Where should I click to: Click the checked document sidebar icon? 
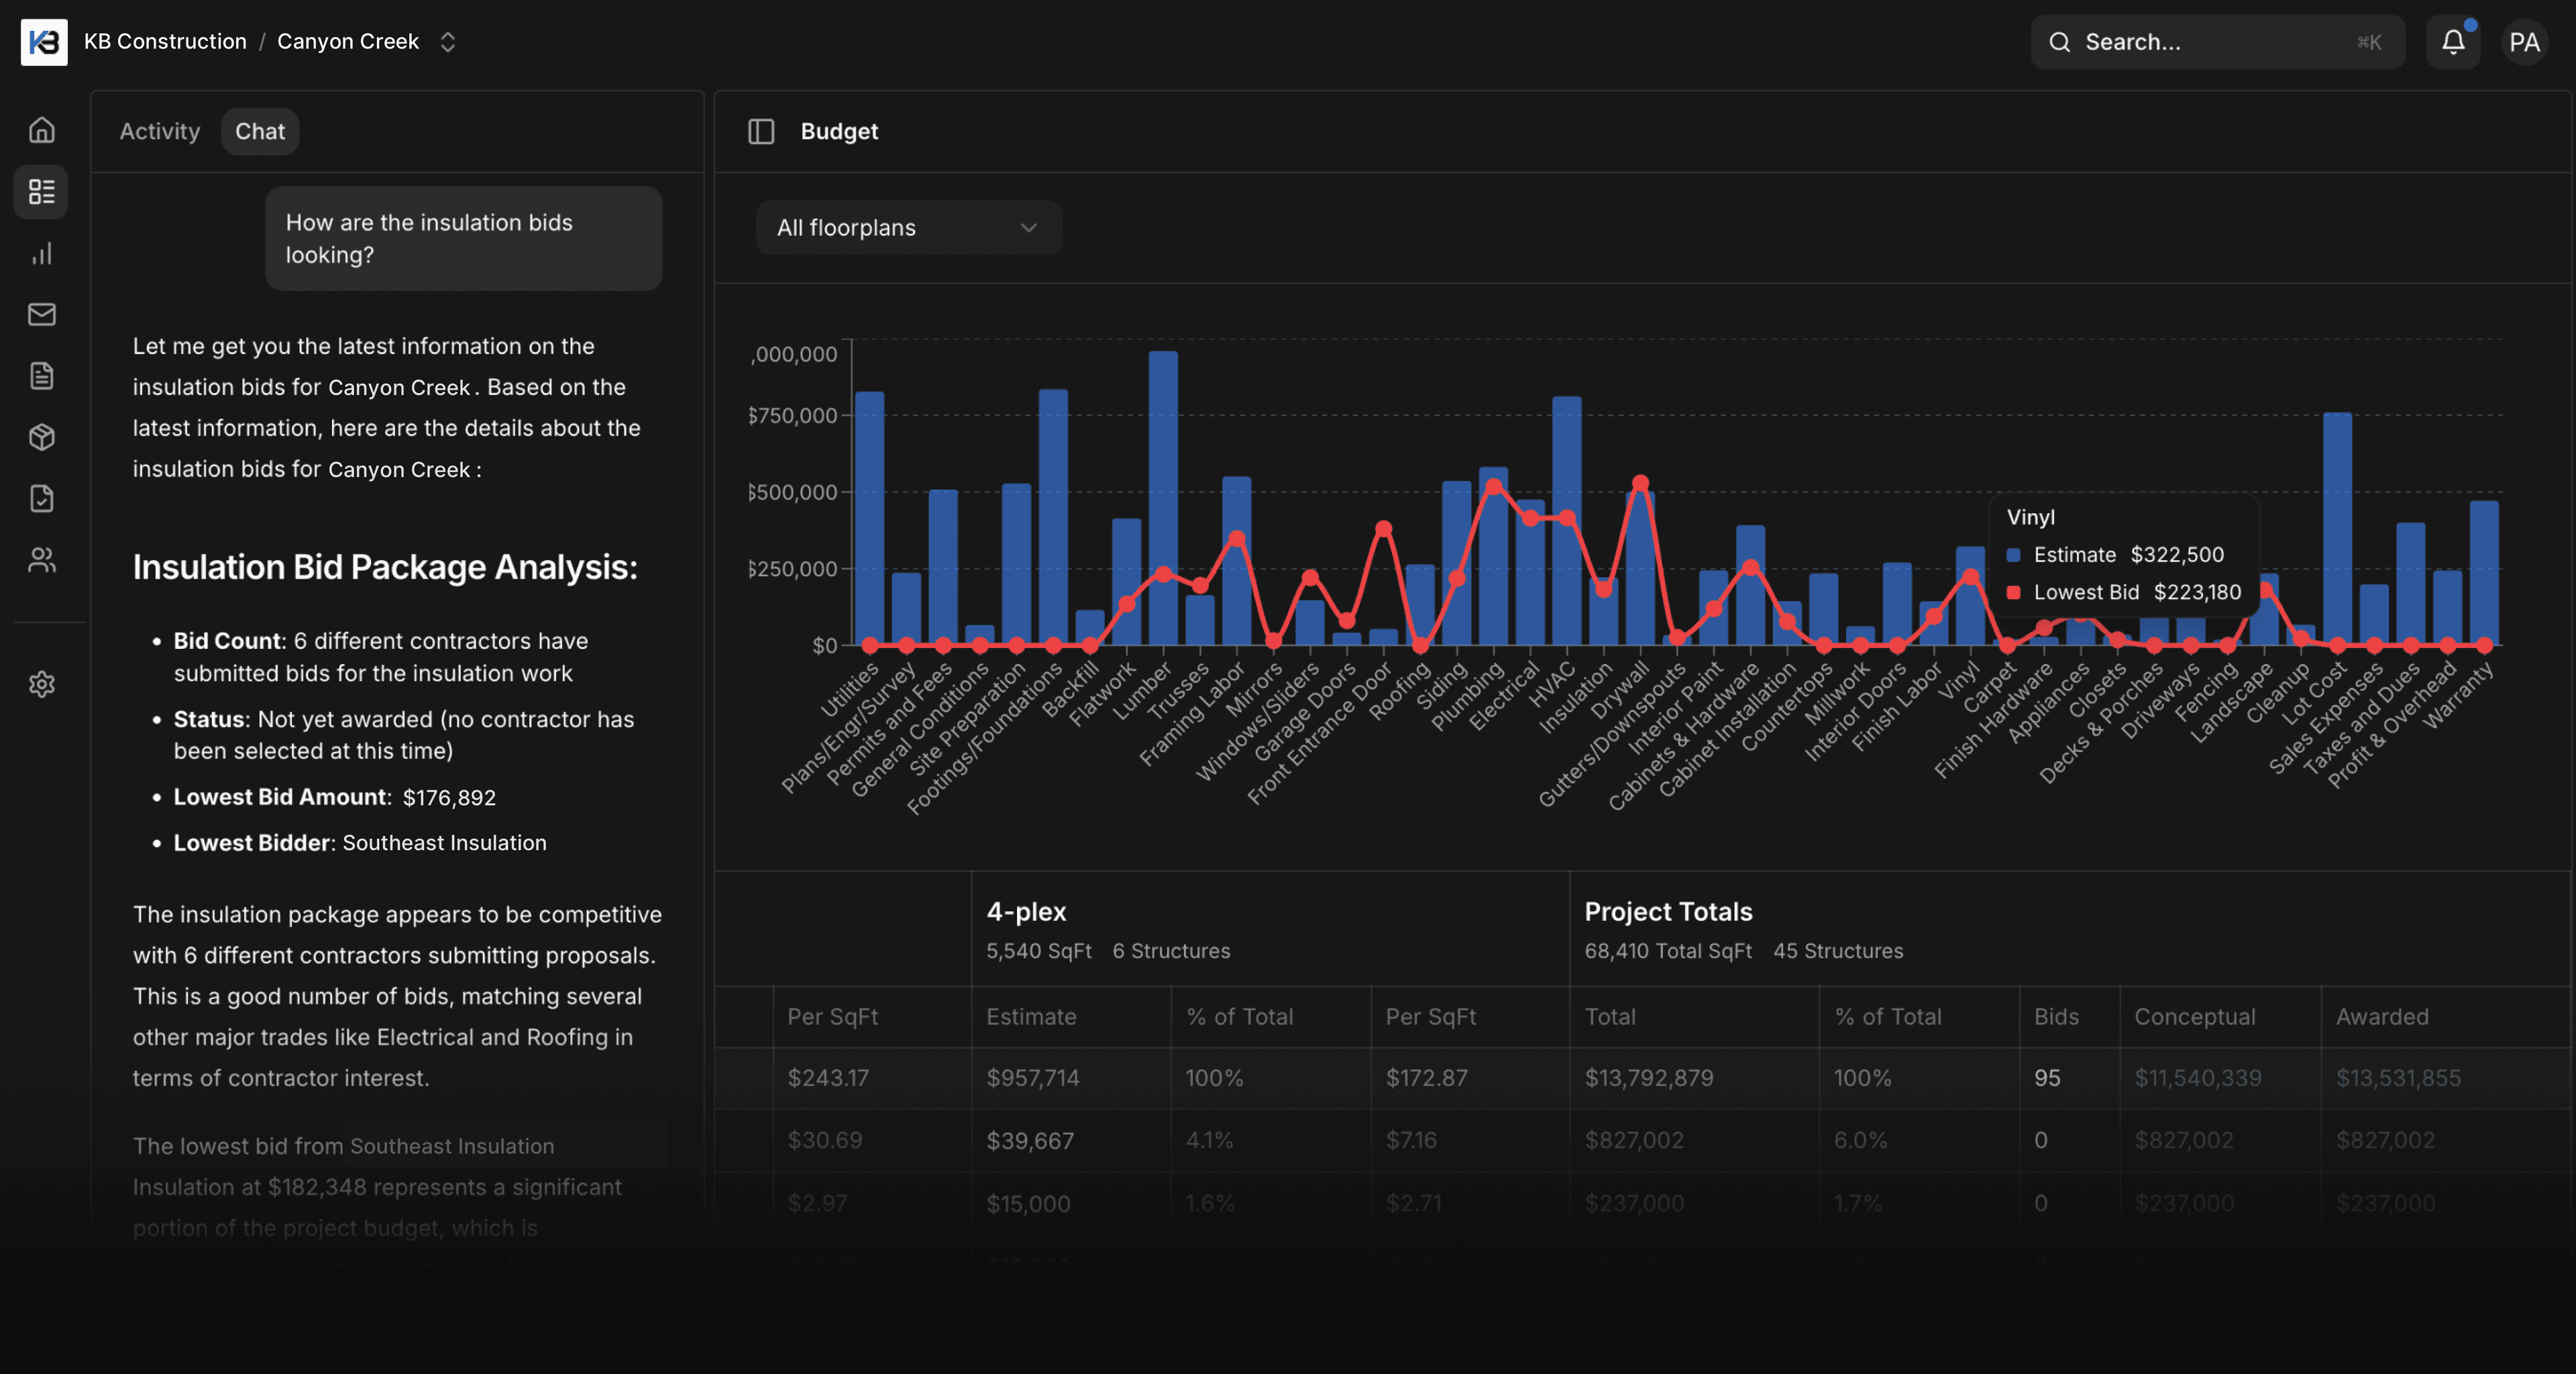(41, 498)
